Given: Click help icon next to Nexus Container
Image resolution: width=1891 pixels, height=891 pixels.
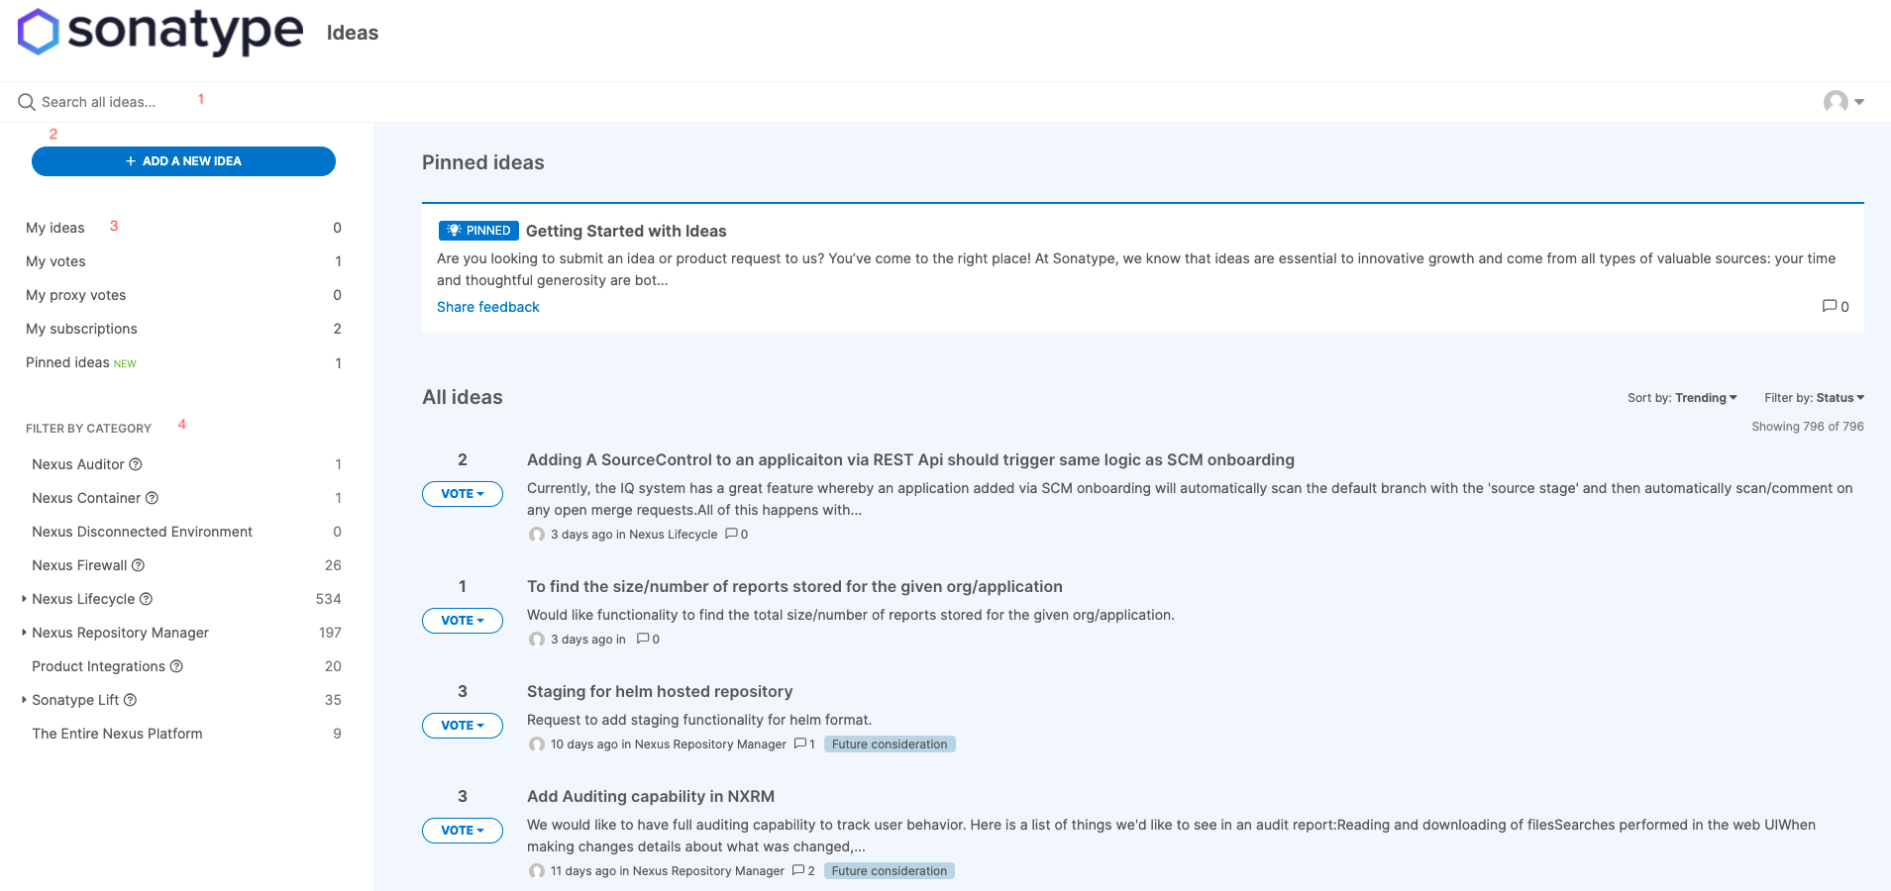Looking at the screenshot, I should click(x=152, y=498).
